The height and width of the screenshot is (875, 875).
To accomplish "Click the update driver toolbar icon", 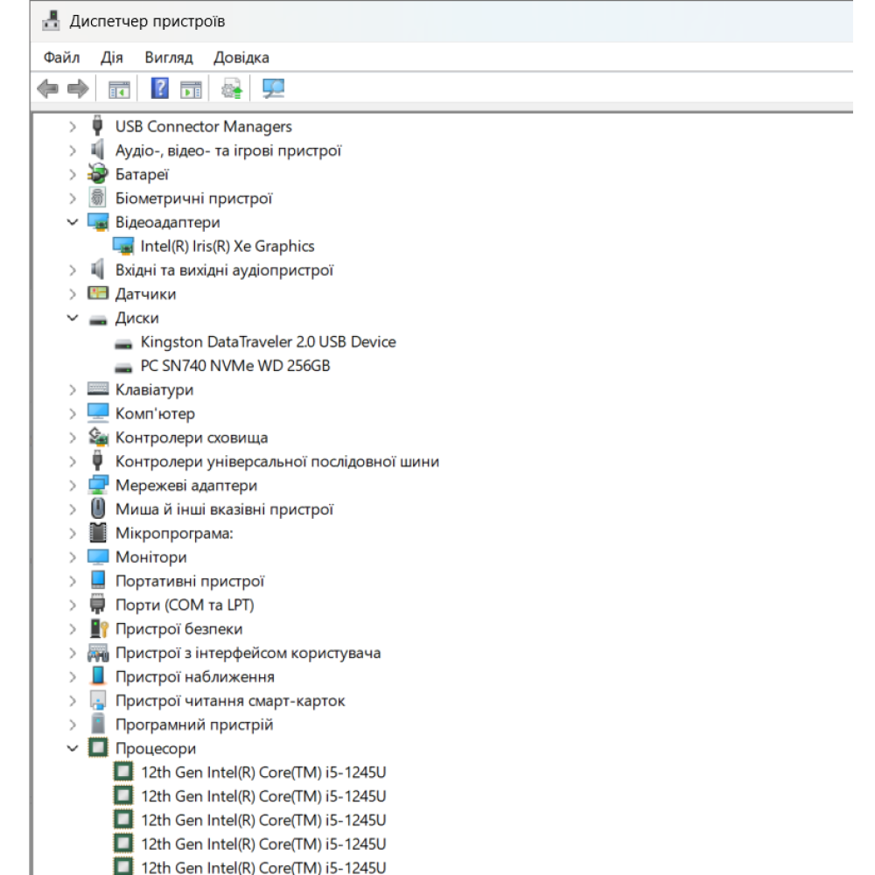I will [x=232, y=88].
